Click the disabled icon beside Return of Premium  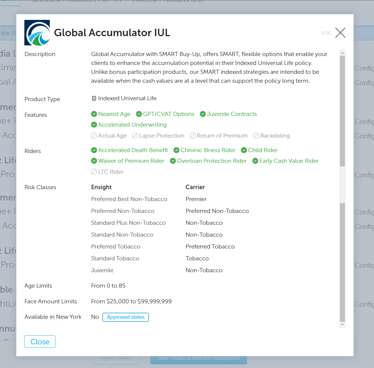tap(193, 136)
